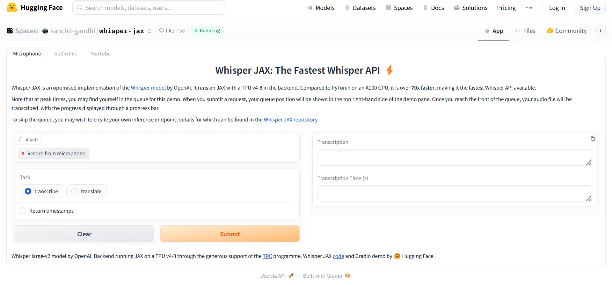Open the three-dot space options menu
This screenshot has width=612, height=285.
pyautogui.click(x=601, y=31)
